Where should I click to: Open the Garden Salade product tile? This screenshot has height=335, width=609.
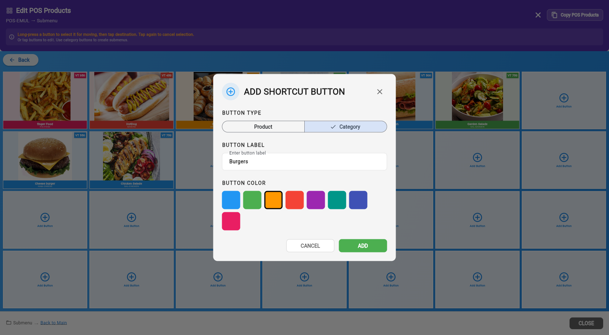[x=477, y=100]
